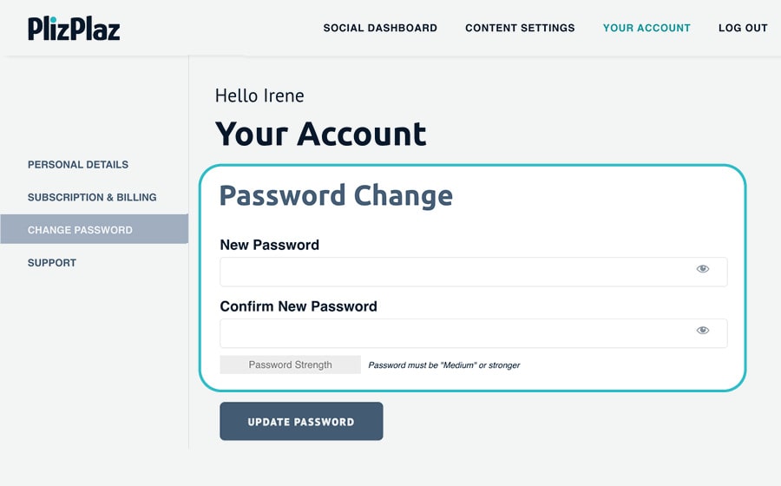Open the Support sidebar item

point(52,263)
